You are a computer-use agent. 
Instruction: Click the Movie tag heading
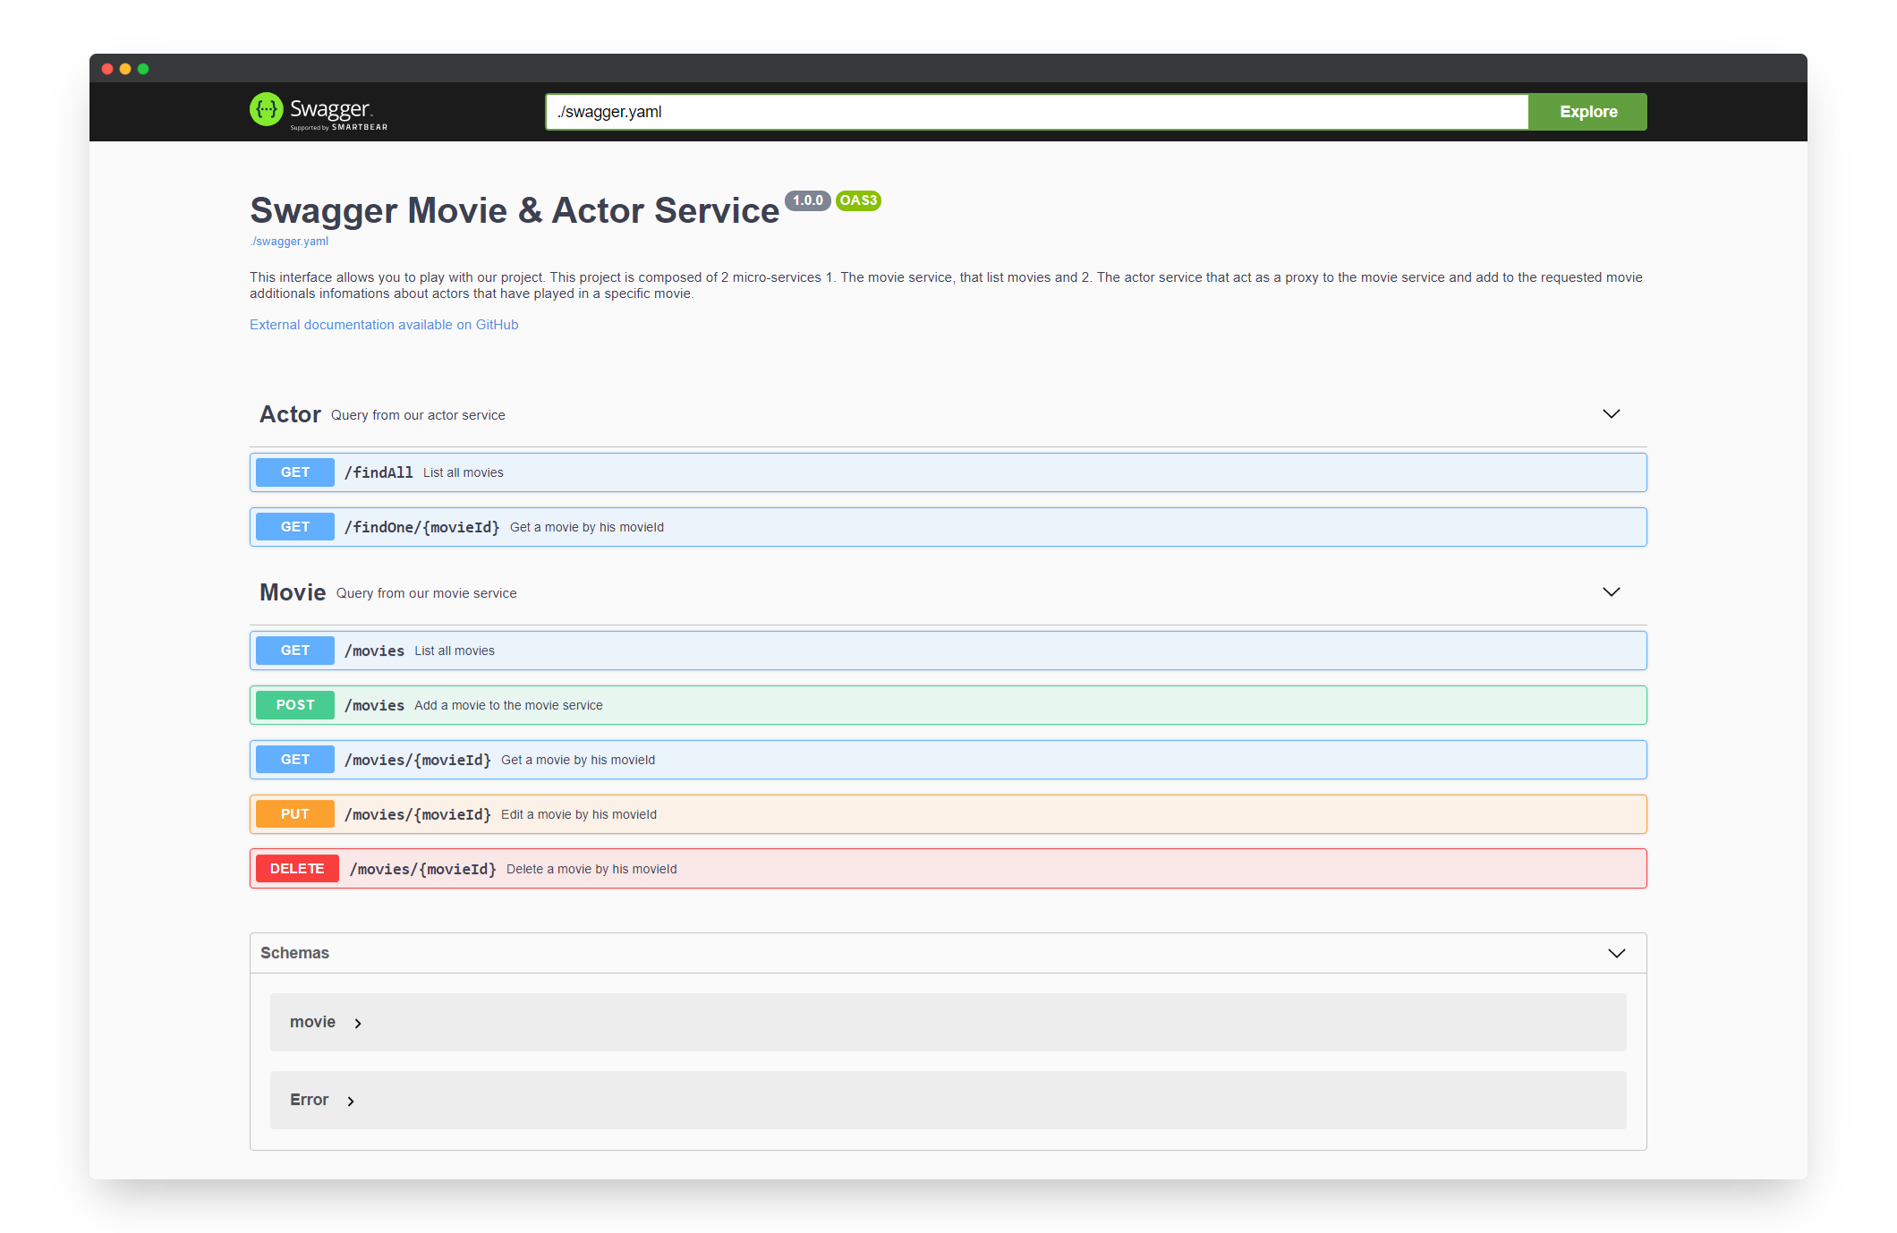293,592
